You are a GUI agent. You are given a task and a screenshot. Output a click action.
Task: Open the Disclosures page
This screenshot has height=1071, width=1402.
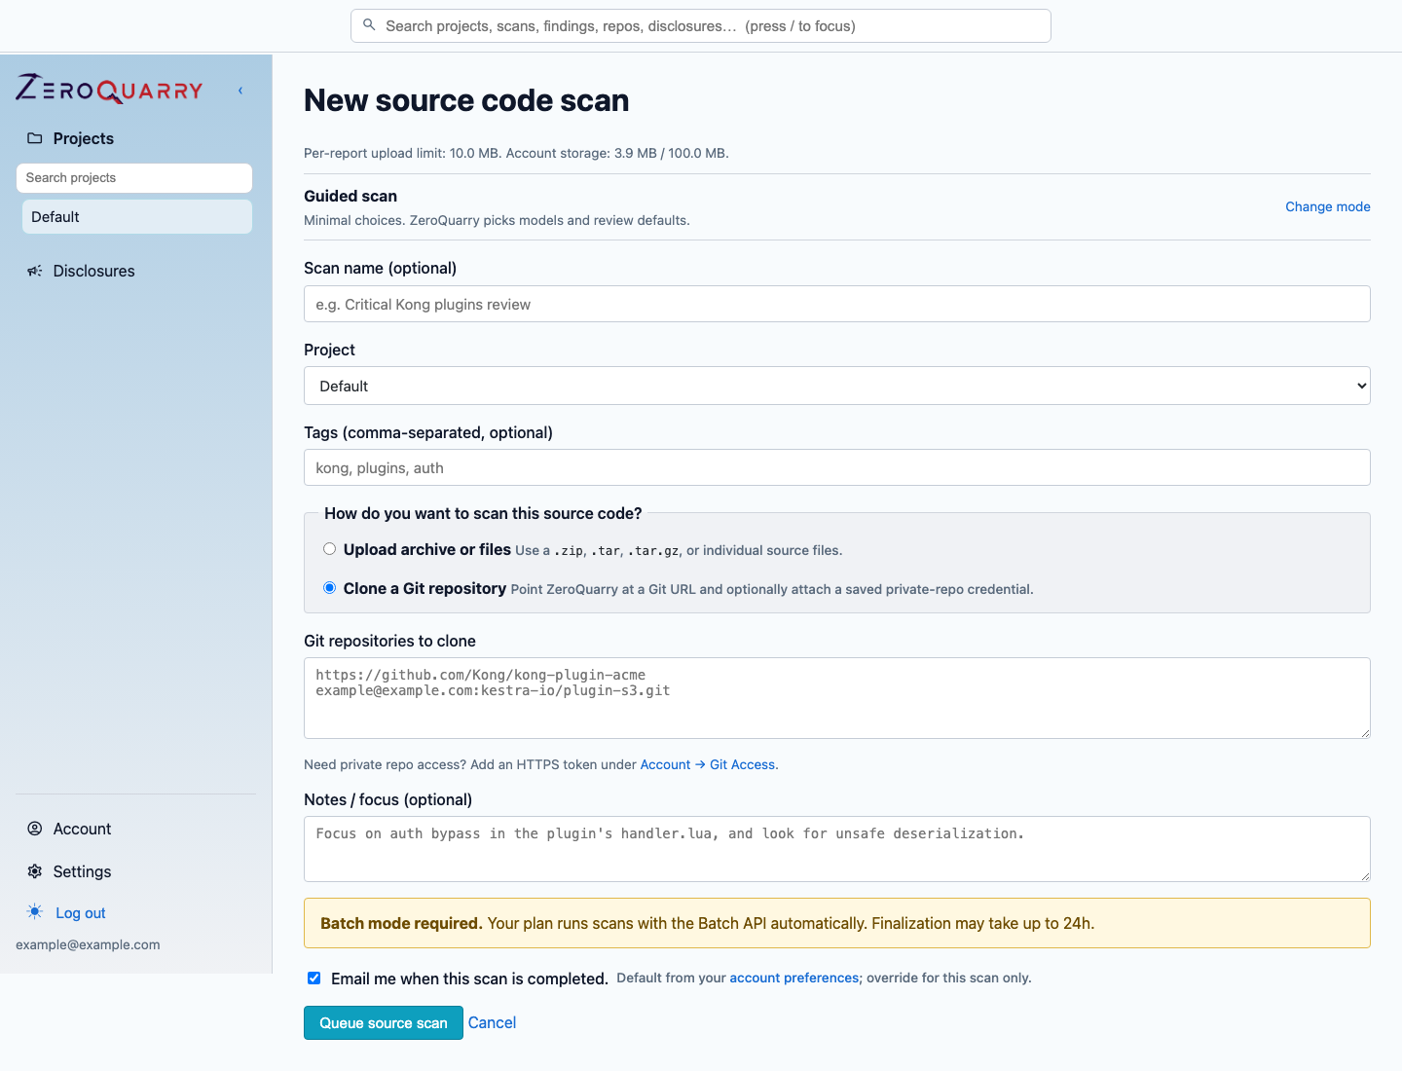click(93, 271)
